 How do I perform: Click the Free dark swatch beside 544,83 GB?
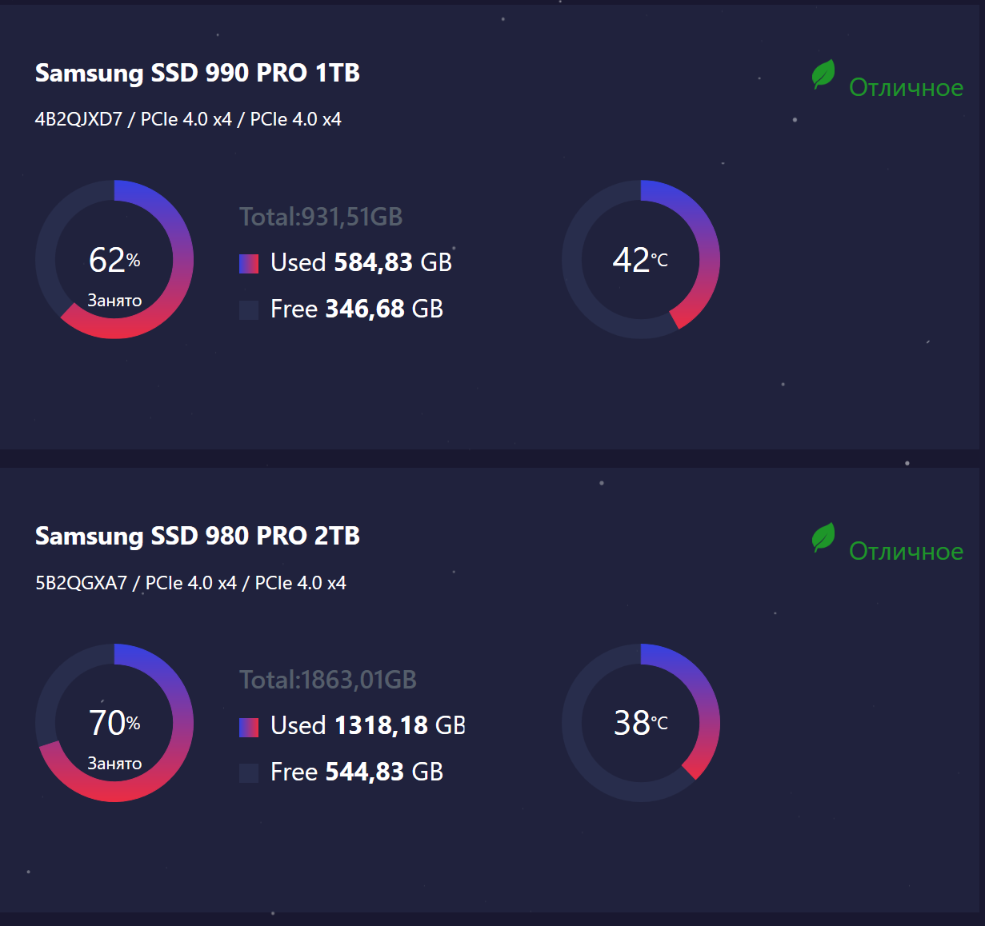pos(249,772)
